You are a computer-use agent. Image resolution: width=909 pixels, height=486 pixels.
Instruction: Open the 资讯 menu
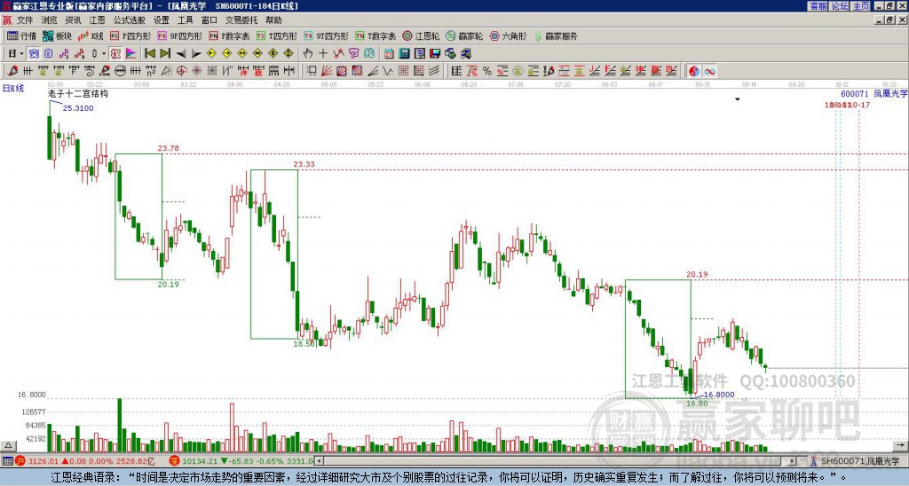tap(73, 20)
